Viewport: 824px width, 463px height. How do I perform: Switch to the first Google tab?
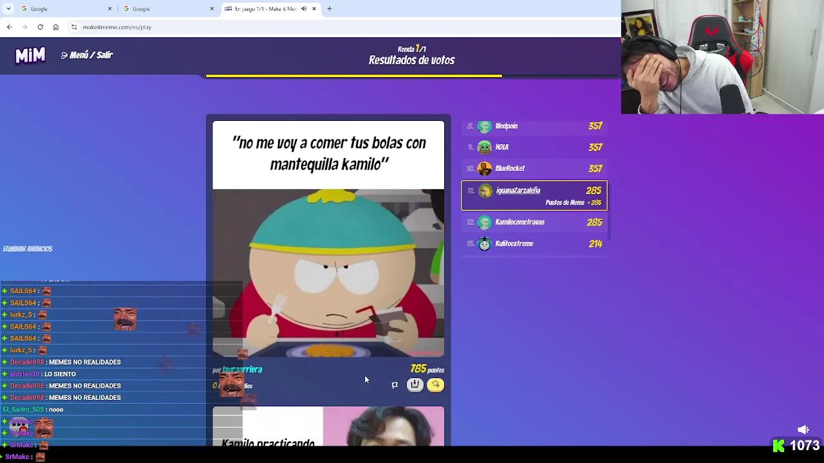(66, 8)
